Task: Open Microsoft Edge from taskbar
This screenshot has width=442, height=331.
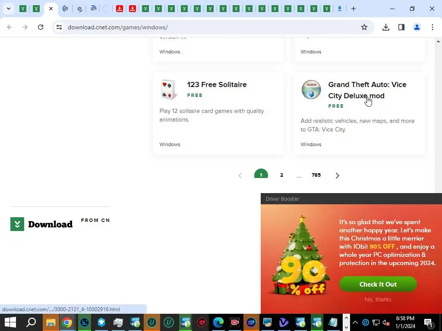Action: pyautogui.click(x=218, y=322)
